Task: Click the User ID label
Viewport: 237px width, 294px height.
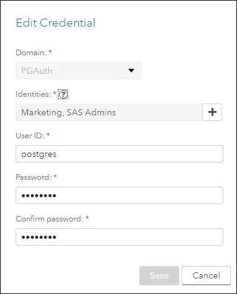Action: coord(30,136)
